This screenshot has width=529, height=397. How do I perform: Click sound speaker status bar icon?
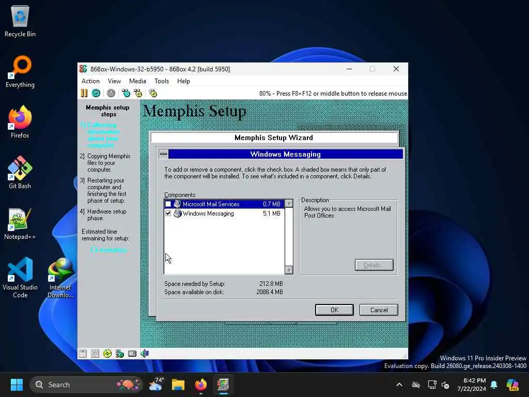pos(145,354)
